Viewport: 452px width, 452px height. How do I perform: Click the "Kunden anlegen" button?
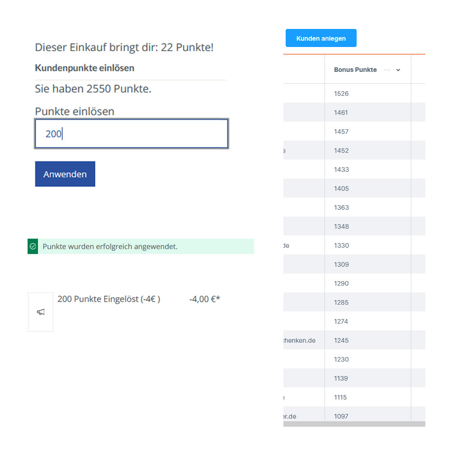321,38
